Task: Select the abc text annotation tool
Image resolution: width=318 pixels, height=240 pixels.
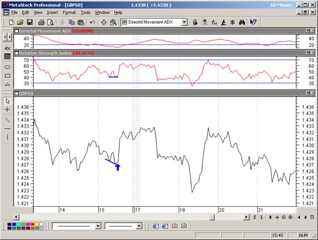Action: click(x=8, y=48)
